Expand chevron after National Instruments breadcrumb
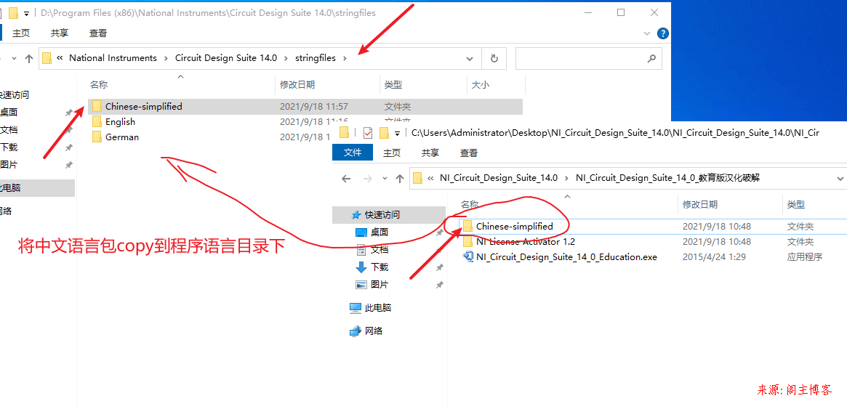The width and height of the screenshot is (847, 409). pos(166,58)
